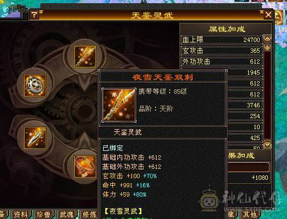
Task: Select the golden bracelet weapon slot
Action: click(85, 166)
